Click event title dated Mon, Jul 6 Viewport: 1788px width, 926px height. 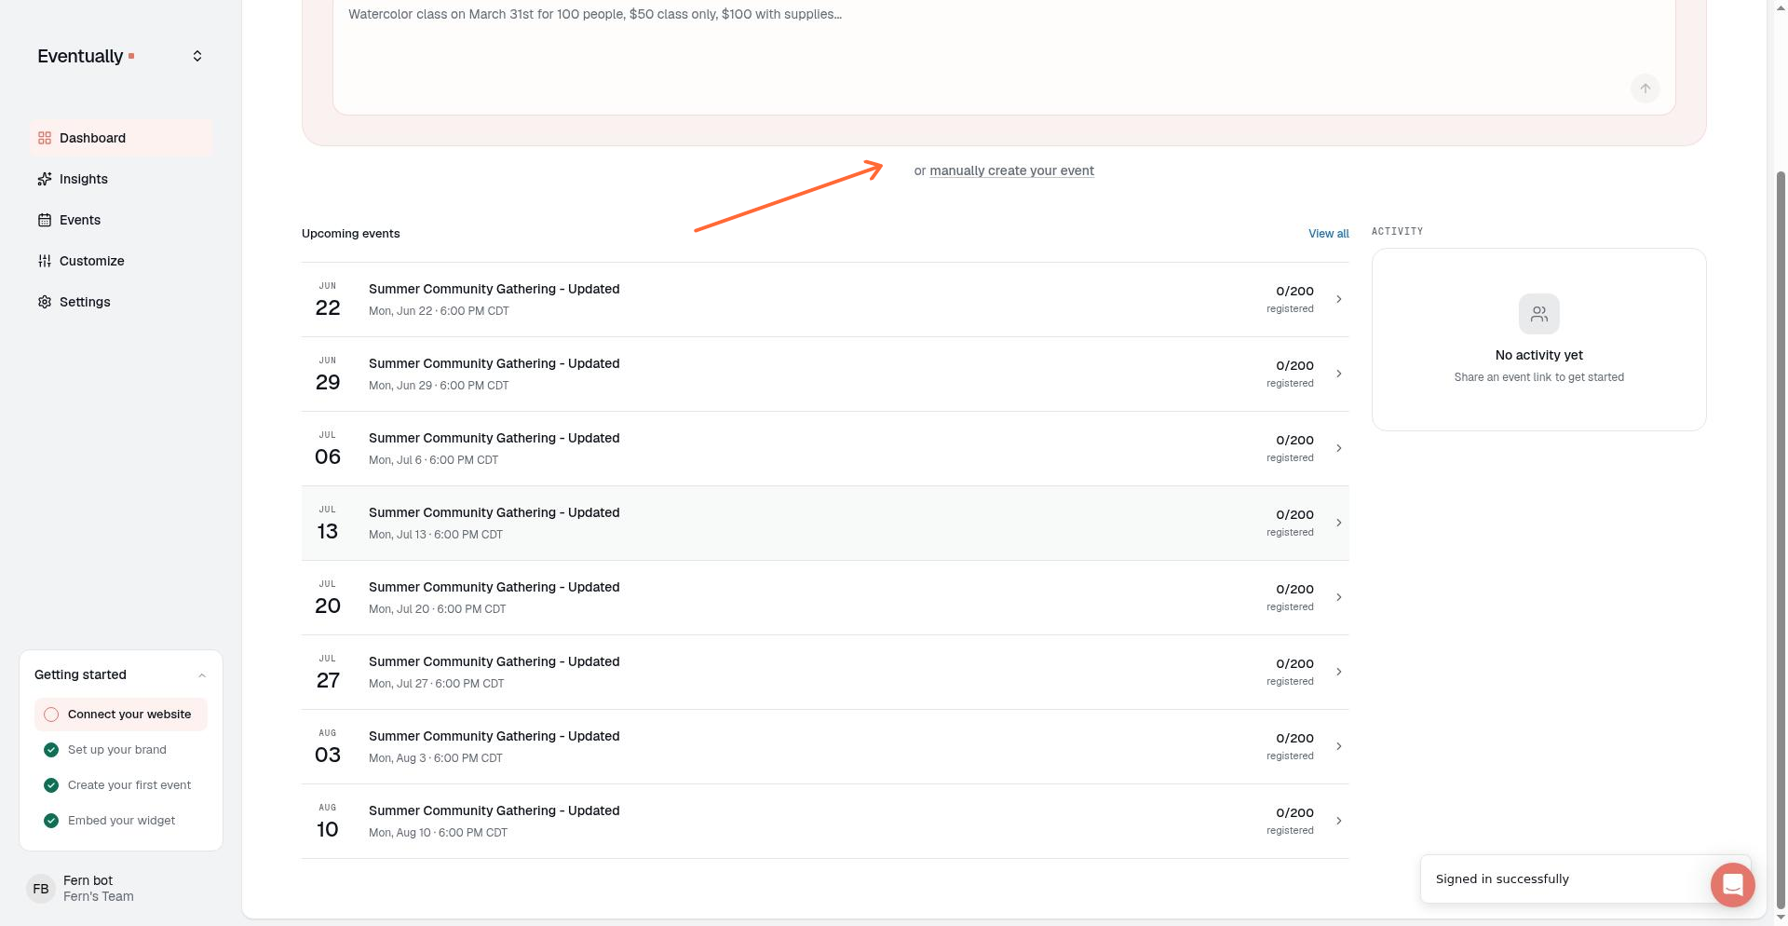[494, 438]
